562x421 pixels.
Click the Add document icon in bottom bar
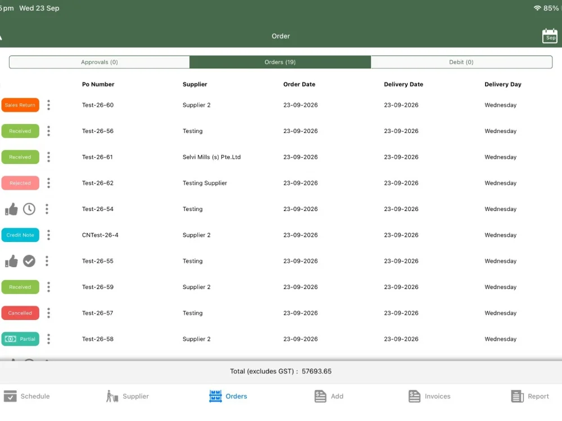(320, 396)
